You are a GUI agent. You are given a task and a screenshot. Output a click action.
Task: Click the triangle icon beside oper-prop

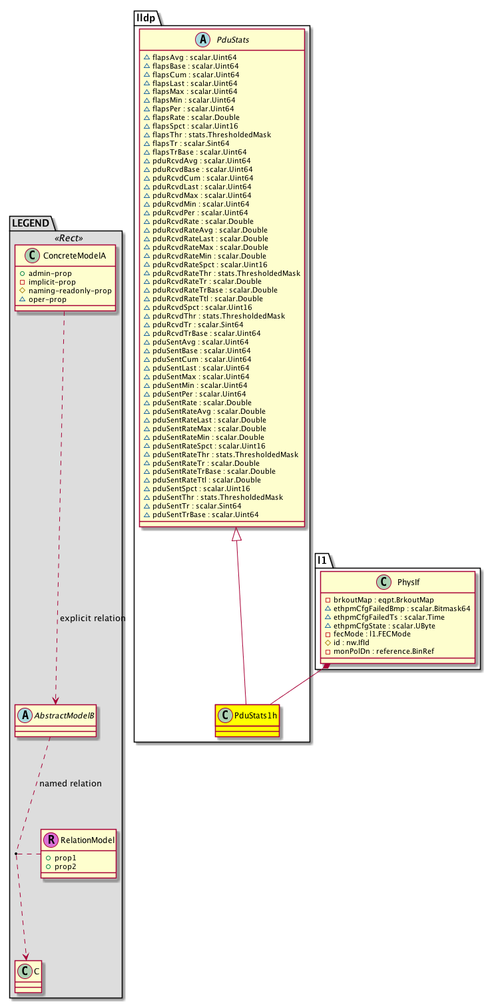tap(23, 299)
